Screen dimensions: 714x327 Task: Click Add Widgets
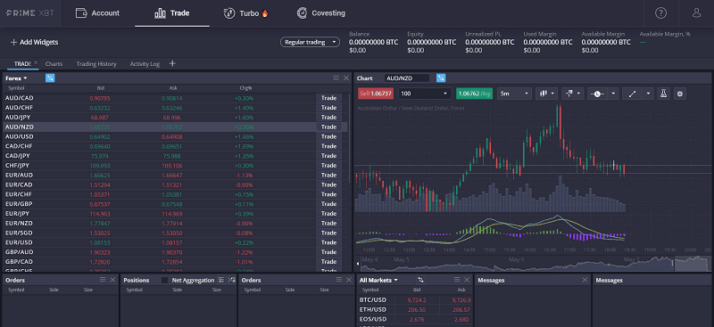[x=34, y=42]
